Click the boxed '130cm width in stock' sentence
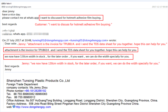The width and height of the screenshot is (168, 112). tap(68, 57)
